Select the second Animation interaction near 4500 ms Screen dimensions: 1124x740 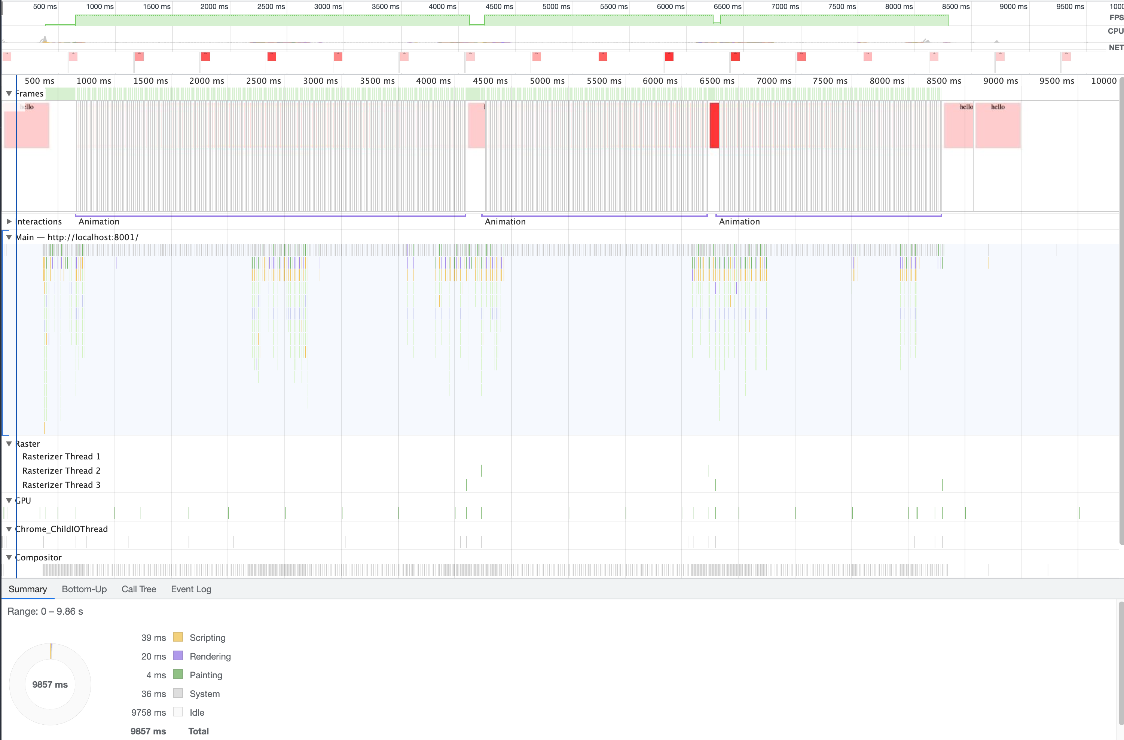(x=594, y=220)
